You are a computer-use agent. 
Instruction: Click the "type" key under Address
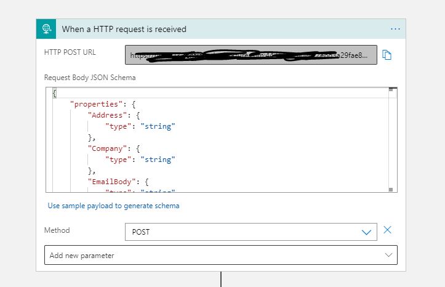pos(118,126)
